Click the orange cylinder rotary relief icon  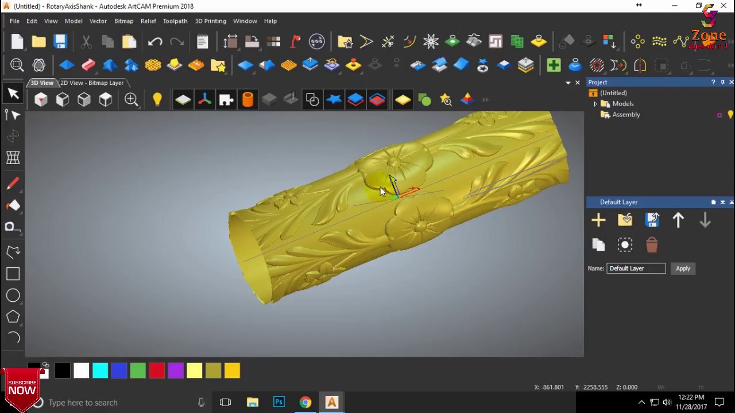(x=247, y=100)
